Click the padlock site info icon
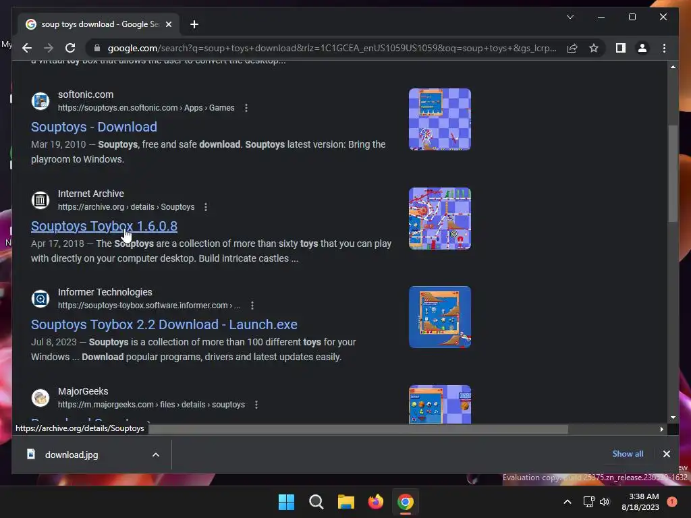Image resolution: width=691 pixels, height=518 pixels. [97, 48]
